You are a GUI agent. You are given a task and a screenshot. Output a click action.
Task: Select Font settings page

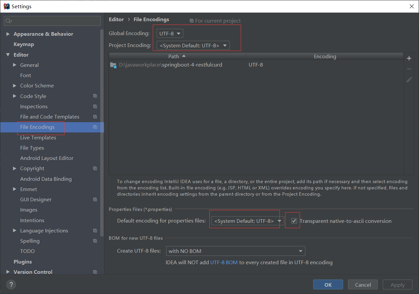[25, 75]
